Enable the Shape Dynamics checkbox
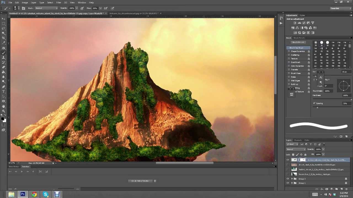Image resolution: width=353 pixels, height=198 pixels. [x=289, y=51]
